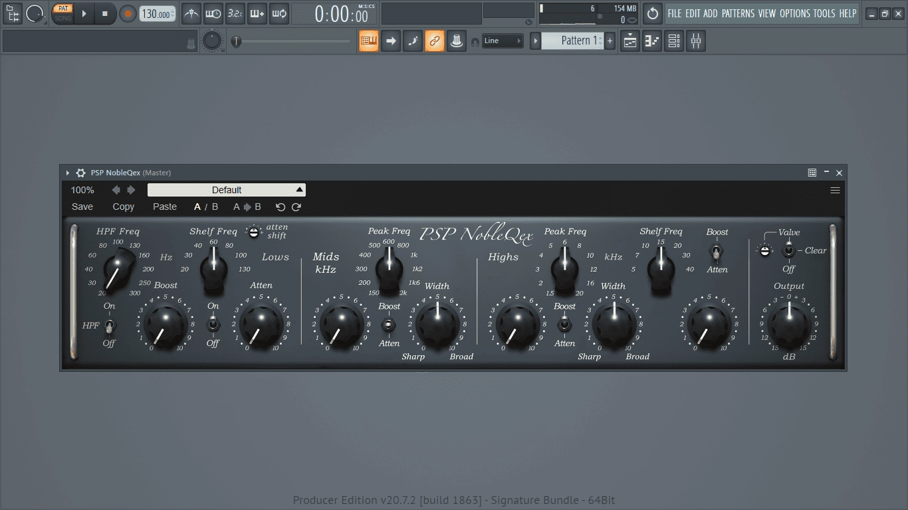Click the tempo field showing 130.000

click(158, 14)
